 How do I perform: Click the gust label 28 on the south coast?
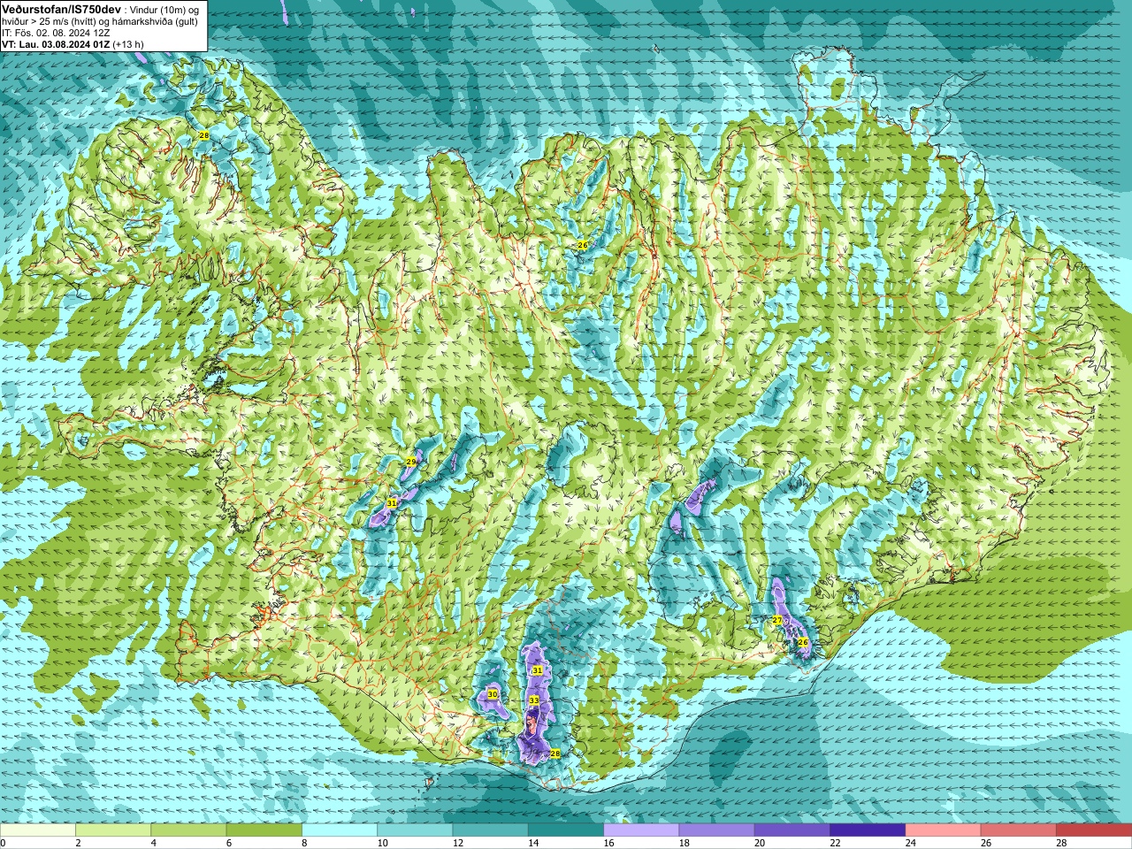pyautogui.click(x=555, y=753)
